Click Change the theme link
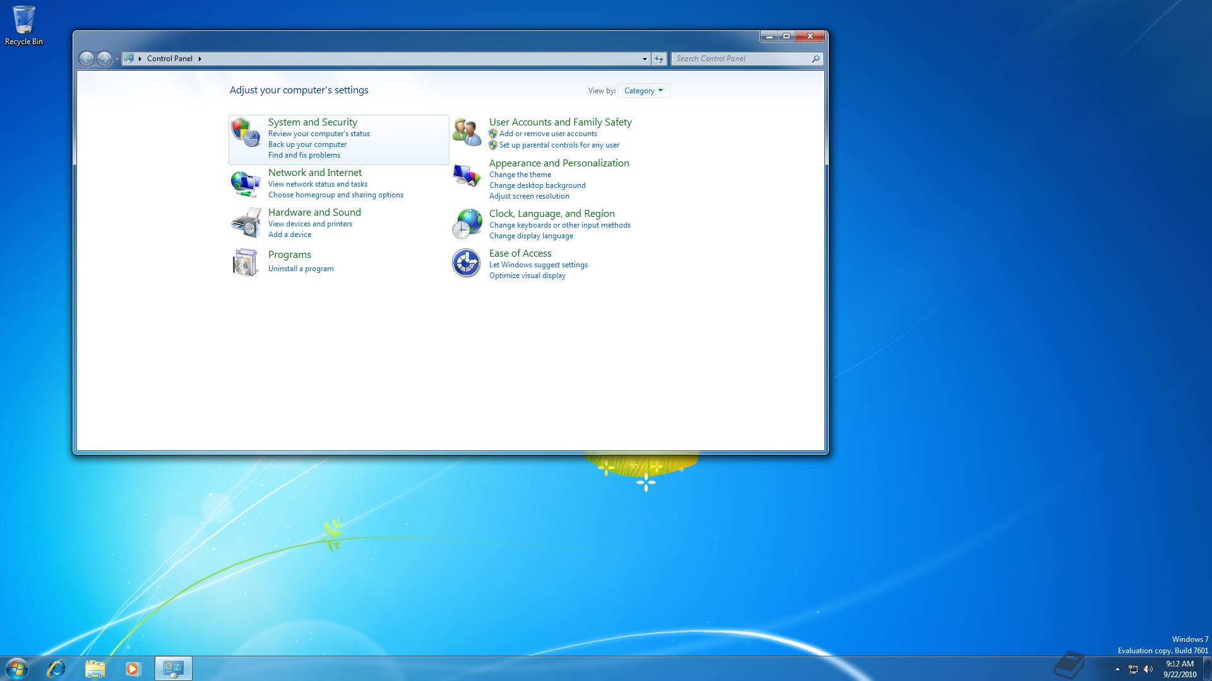 pyautogui.click(x=520, y=175)
